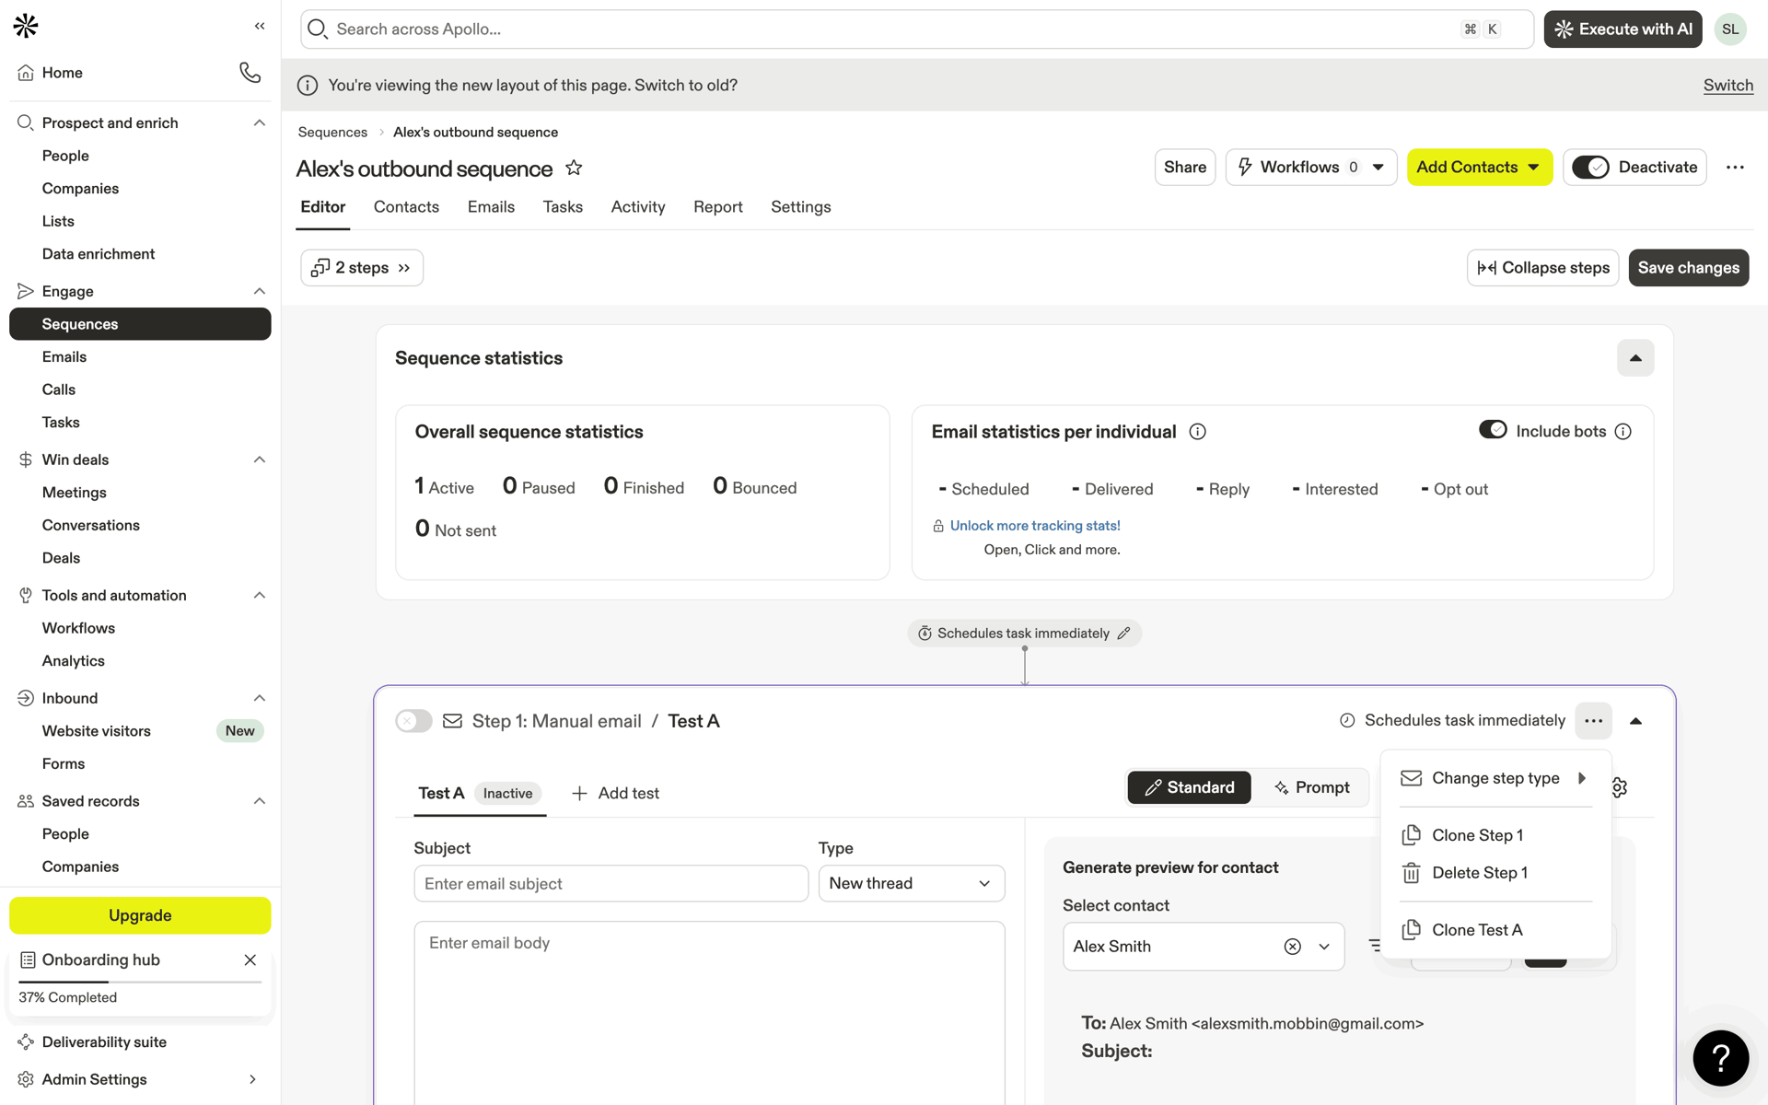This screenshot has height=1105, width=1768.
Task: Collapse the Sequence statistics panel
Action: 1635,358
